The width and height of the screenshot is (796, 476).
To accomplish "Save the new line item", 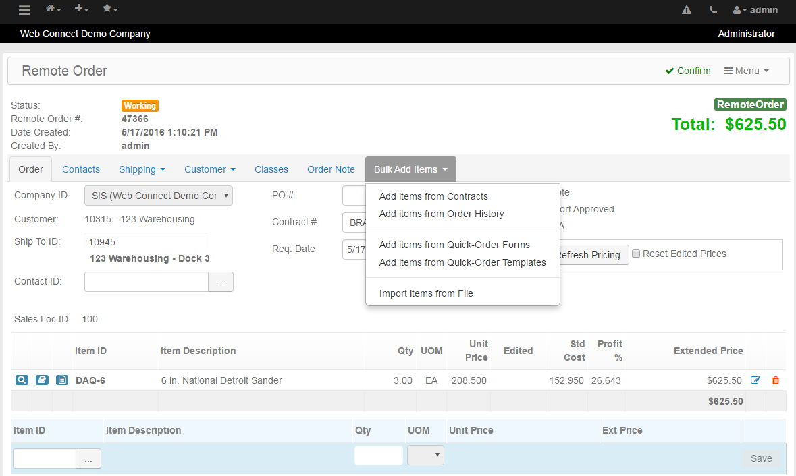I will point(762,458).
